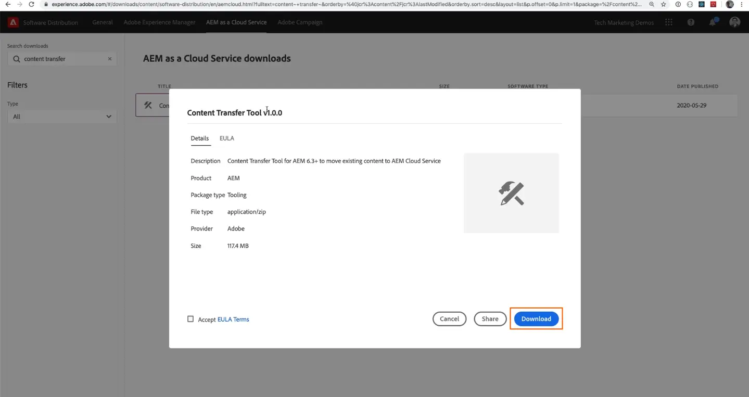The height and width of the screenshot is (397, 749).
Task: Go to Software Distribution home
Action: (50, 23)
